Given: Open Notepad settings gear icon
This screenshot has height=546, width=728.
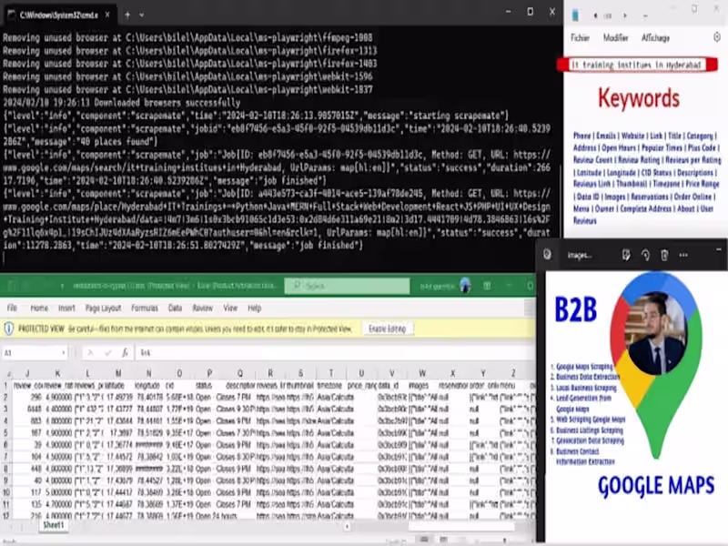Looking at the screenshot, I should click(x=717, y=37).
